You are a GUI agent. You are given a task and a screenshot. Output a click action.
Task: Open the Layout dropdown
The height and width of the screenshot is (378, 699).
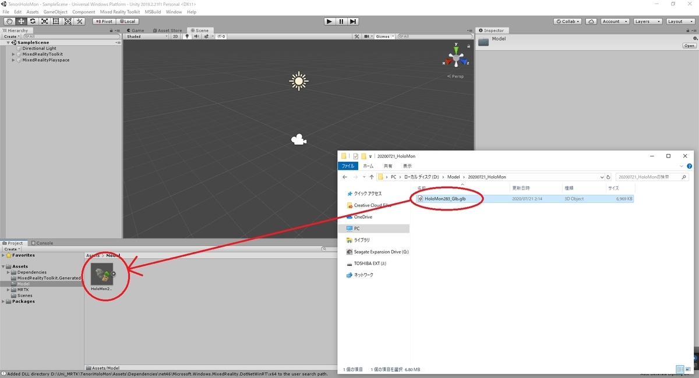pyautogui.click(x=679, y=22)
